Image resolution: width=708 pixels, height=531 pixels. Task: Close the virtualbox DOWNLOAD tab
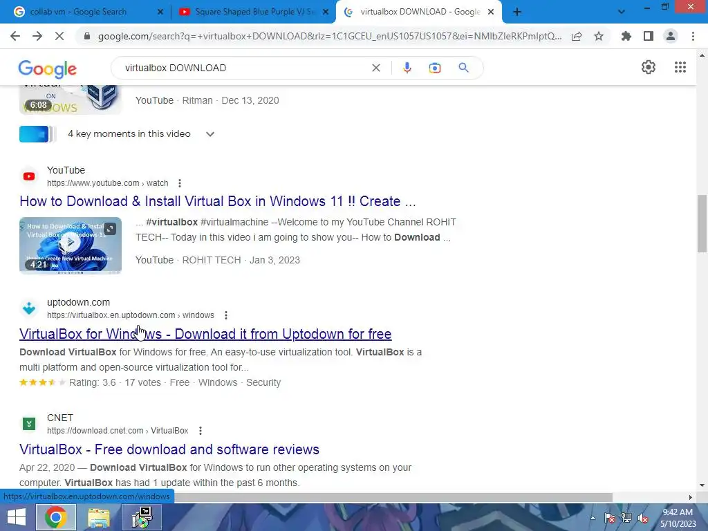coord(491,12)
